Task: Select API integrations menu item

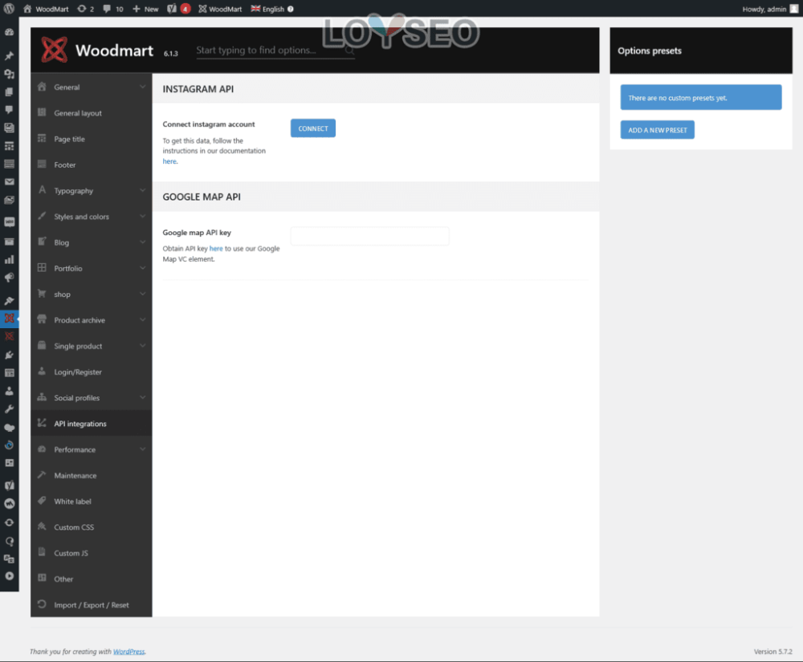Action: tap(92, 424)
